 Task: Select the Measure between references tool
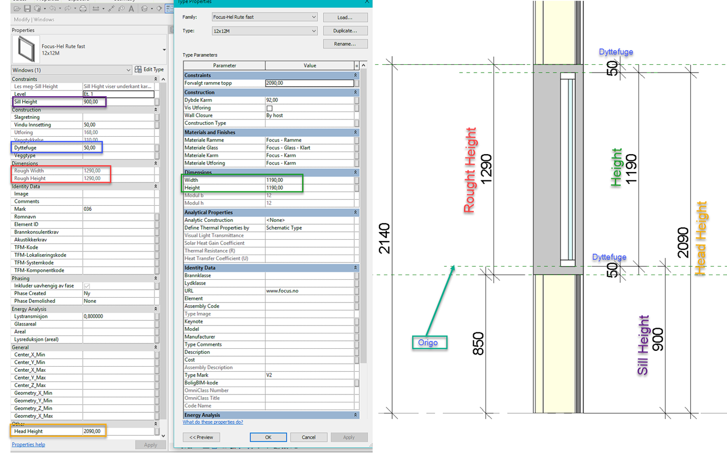[x=96, y=8]
